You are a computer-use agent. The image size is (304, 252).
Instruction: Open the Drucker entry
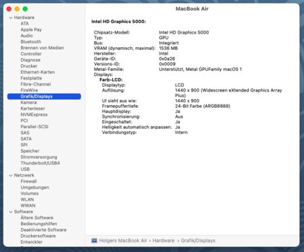click(29, 66)
